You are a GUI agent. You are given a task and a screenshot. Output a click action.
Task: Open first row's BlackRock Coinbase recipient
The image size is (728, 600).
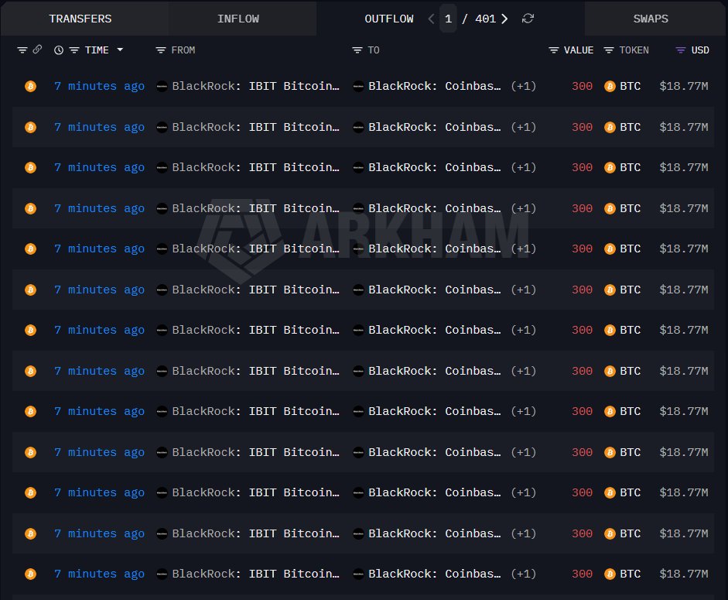435,86
